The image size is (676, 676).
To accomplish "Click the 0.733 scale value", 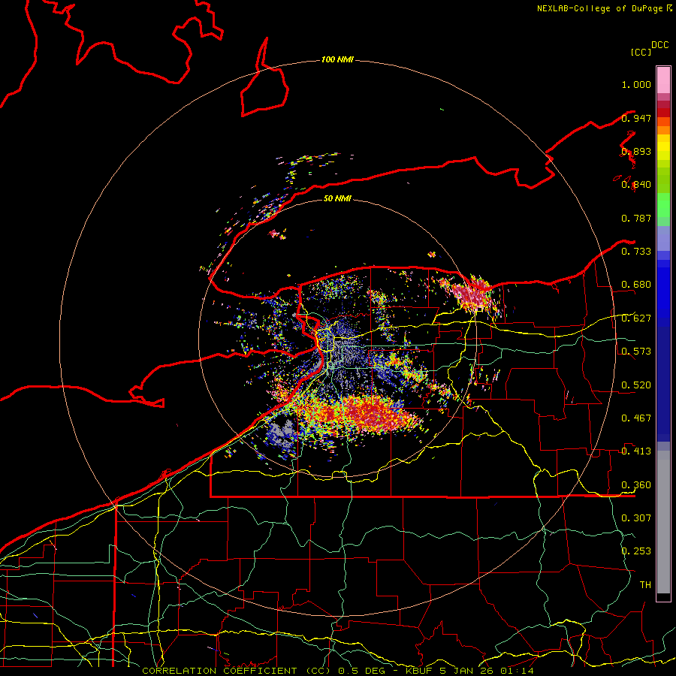I will 636,251.
